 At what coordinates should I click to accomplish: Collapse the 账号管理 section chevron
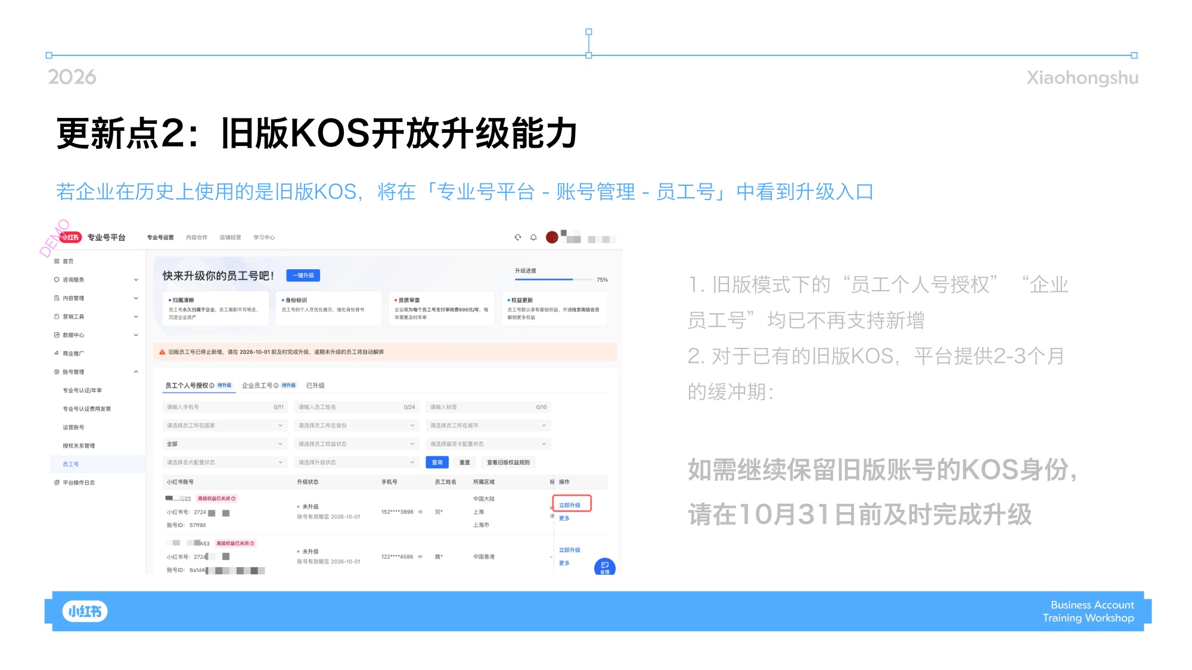(136, 372)
